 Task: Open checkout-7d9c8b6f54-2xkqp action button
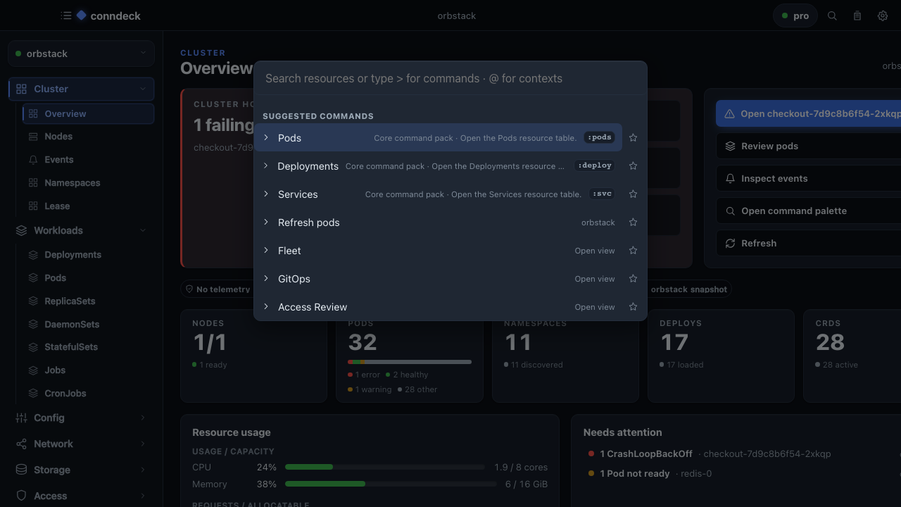pyautogui.click(x=809, y=113)
